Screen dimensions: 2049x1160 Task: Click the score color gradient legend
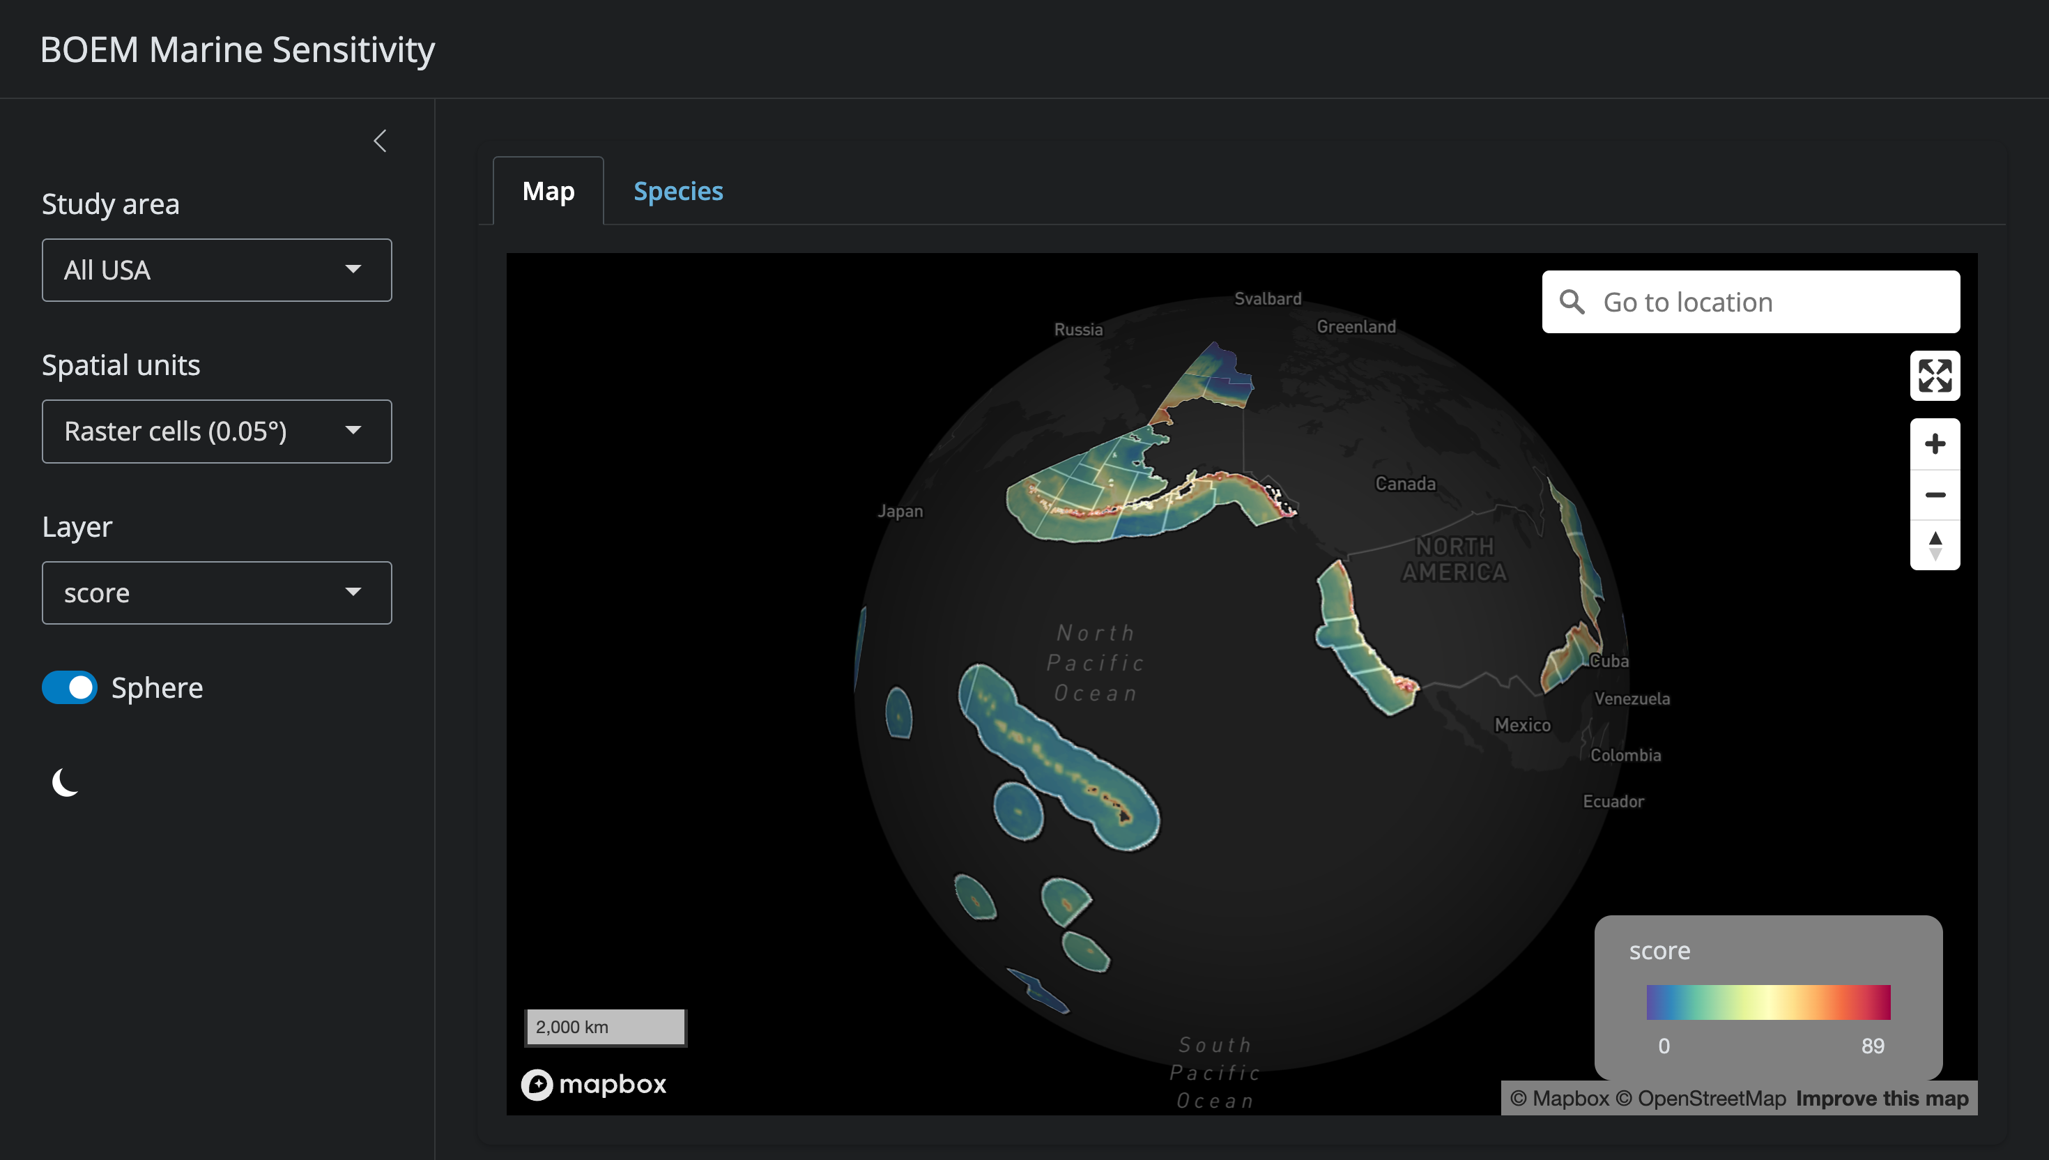coord(1768,1002)
